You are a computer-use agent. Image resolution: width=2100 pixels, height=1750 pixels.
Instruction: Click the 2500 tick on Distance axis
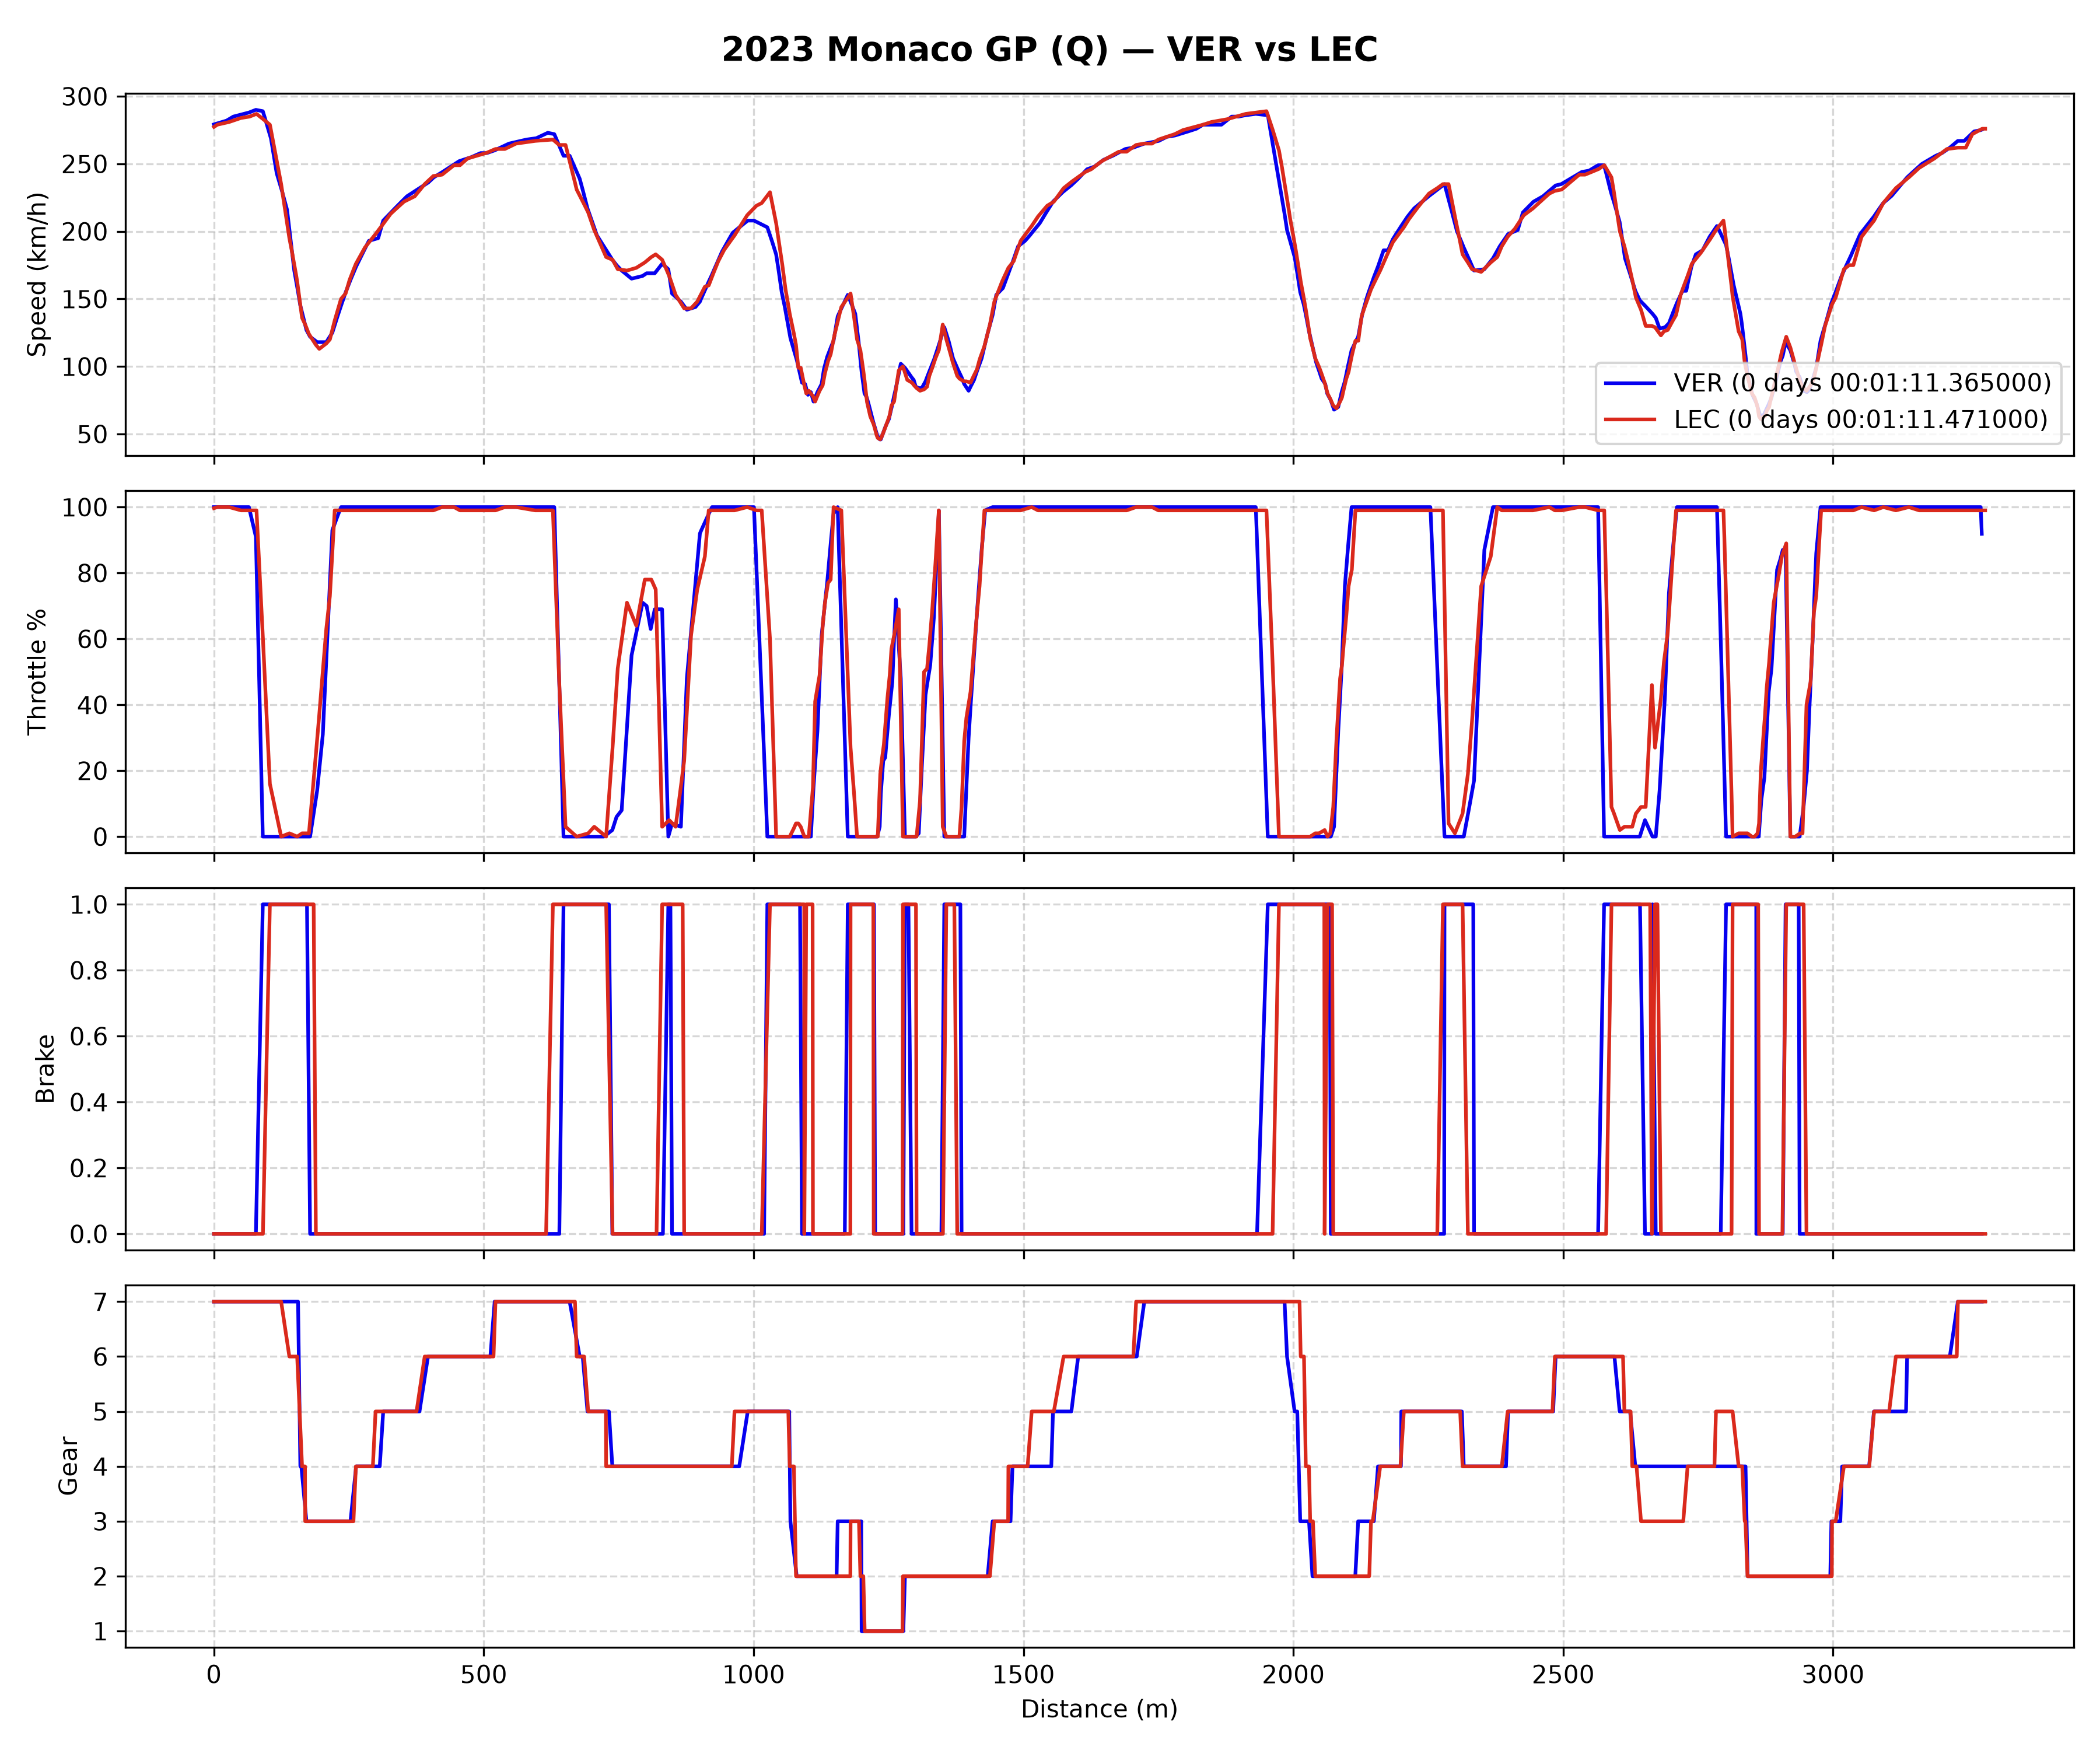[x=1563, y=1675]
